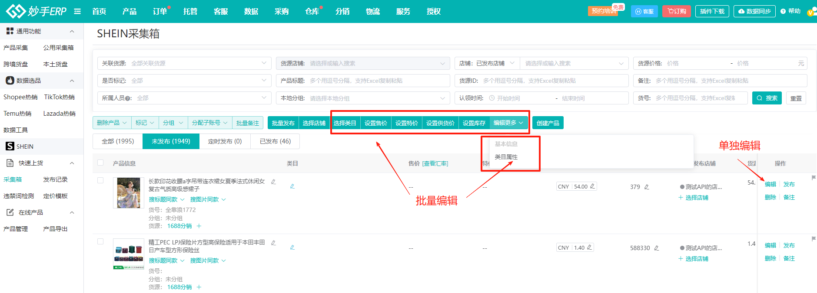Check the box for the 精工PEC fuse product

(x=101, y=241)
